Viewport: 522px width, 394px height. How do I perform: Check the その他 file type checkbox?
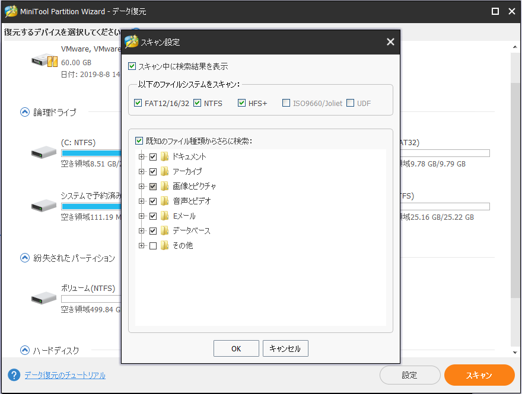153,246
